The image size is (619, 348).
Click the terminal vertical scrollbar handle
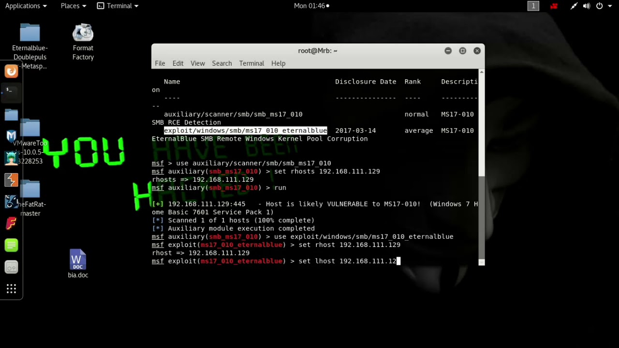point(482,217)
